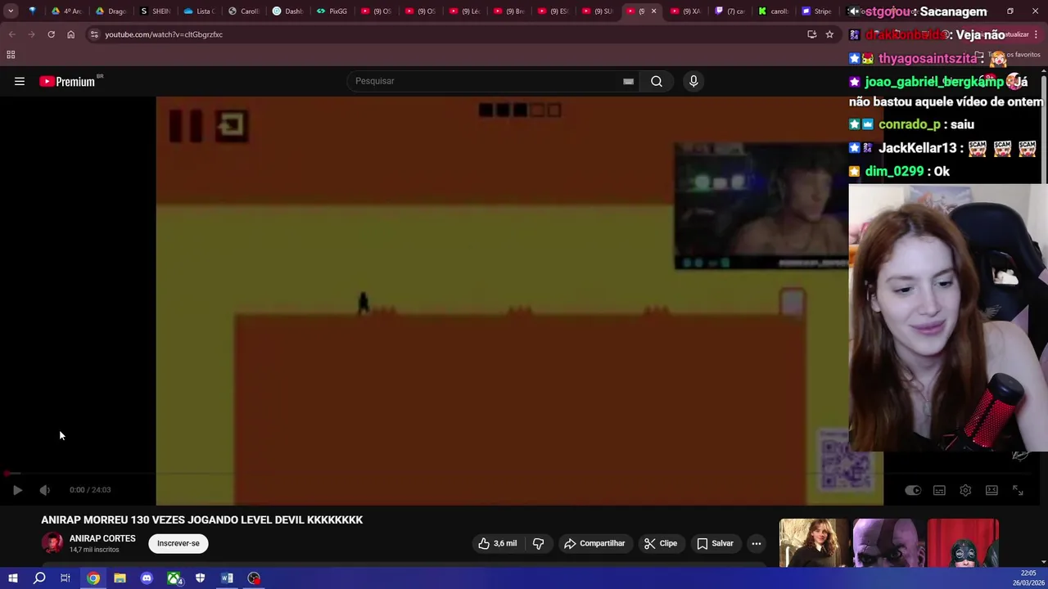1048x589 pixels.
Task: Install the app via the address bar icon
Action: (811, 34)
